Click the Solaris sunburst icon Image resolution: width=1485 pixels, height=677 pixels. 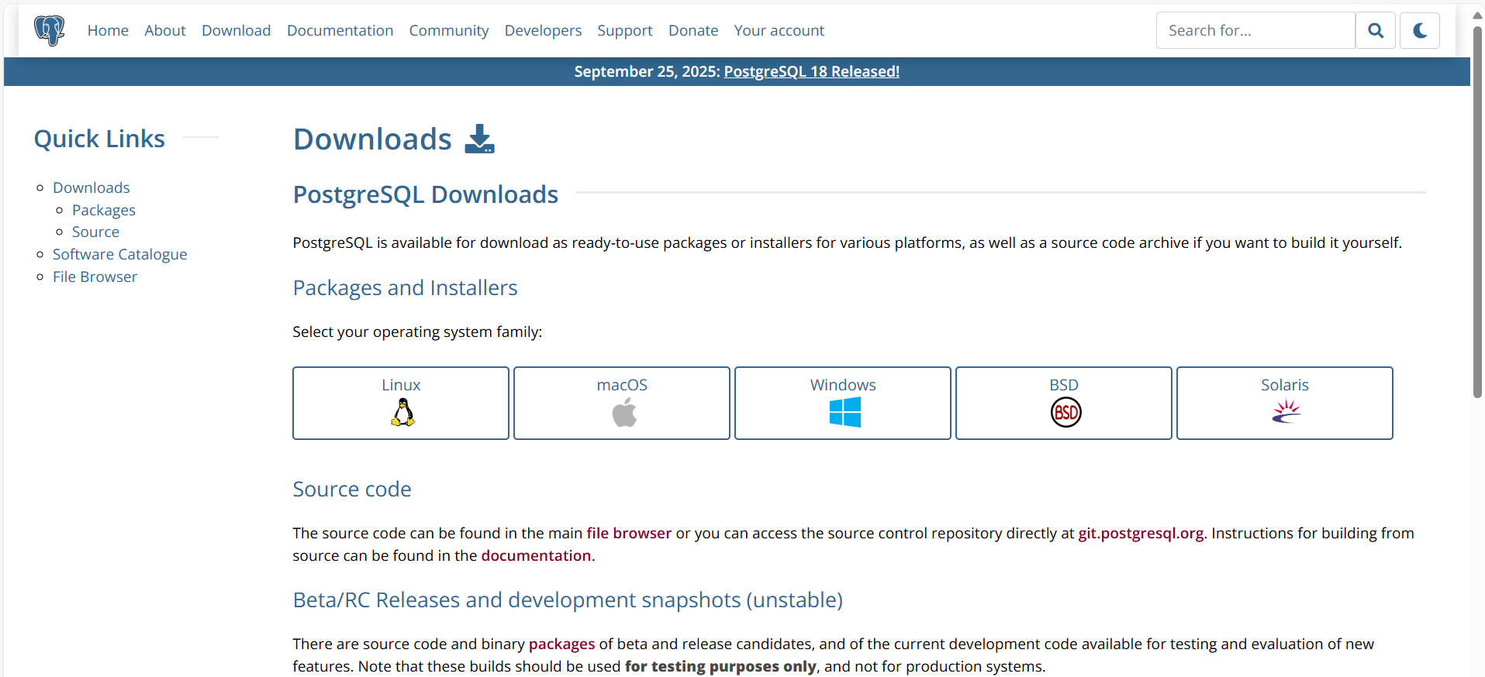click(1286, 411)
